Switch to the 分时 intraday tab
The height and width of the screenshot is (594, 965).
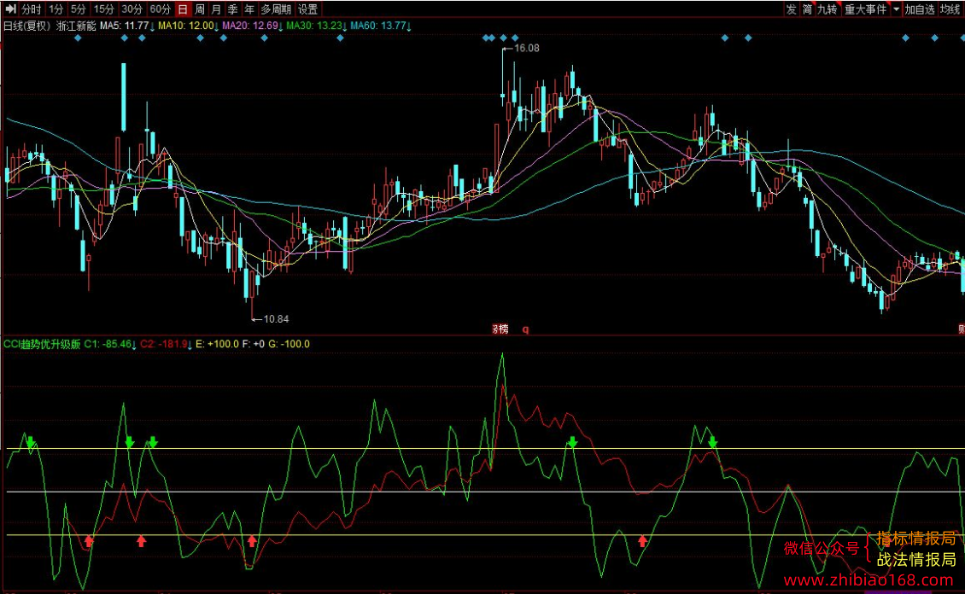coord(31,9)
